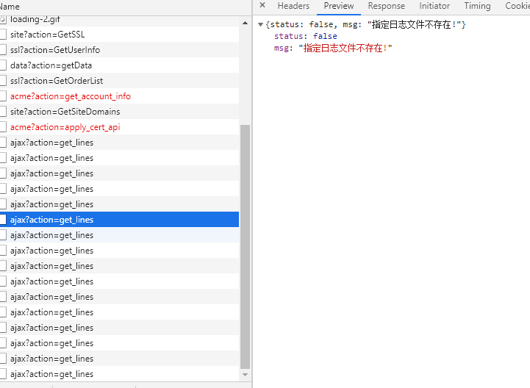530x388 pixels.
Task: Select the red acme?action=apply_cert_api request
Action: point(65,127)
